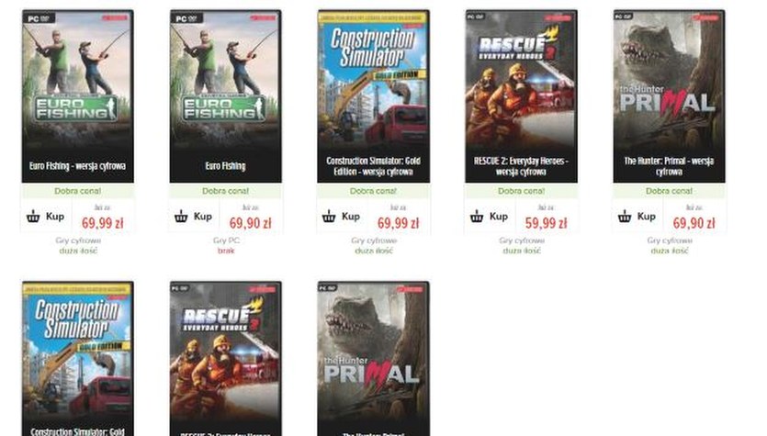
Task: Open second-row theHunter Primal cover
Action: pos(373,358)
